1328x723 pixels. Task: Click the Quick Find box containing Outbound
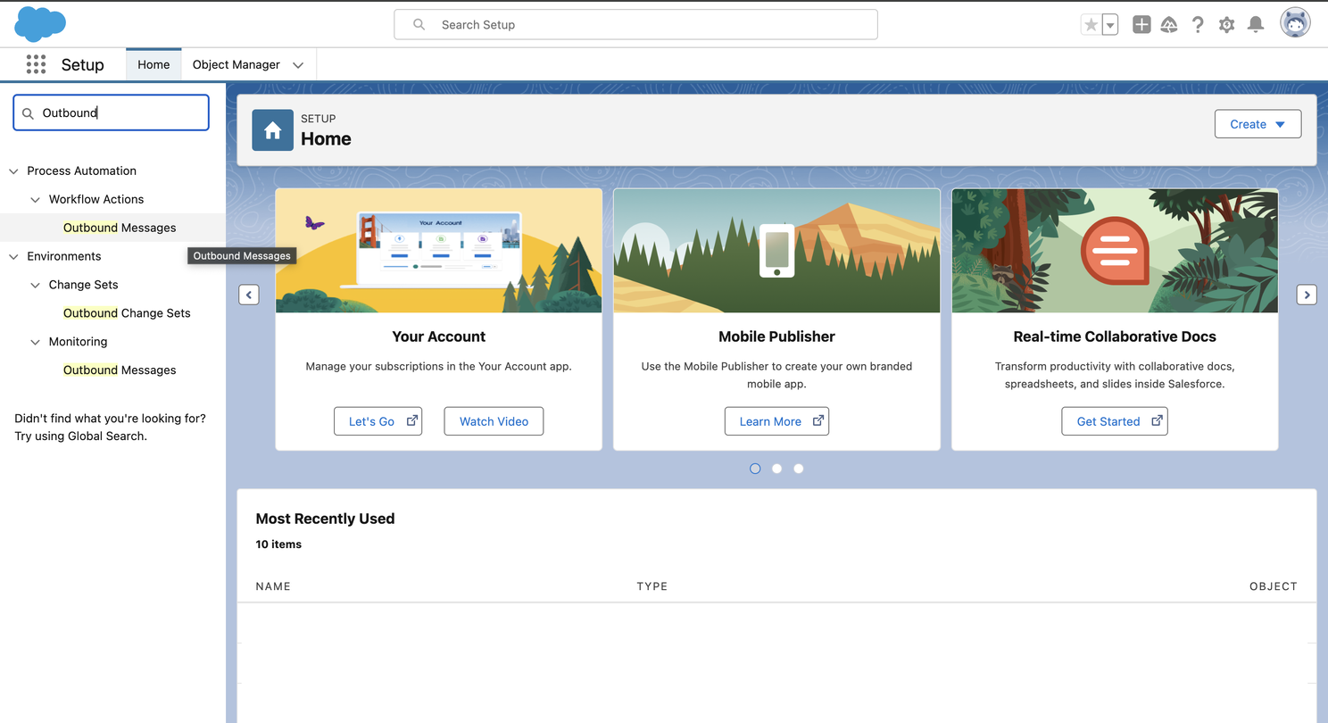pyautogui.click(x=112, y=113)
